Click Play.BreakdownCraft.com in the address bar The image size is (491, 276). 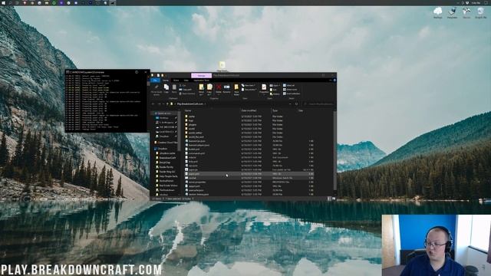pos(190,104)
